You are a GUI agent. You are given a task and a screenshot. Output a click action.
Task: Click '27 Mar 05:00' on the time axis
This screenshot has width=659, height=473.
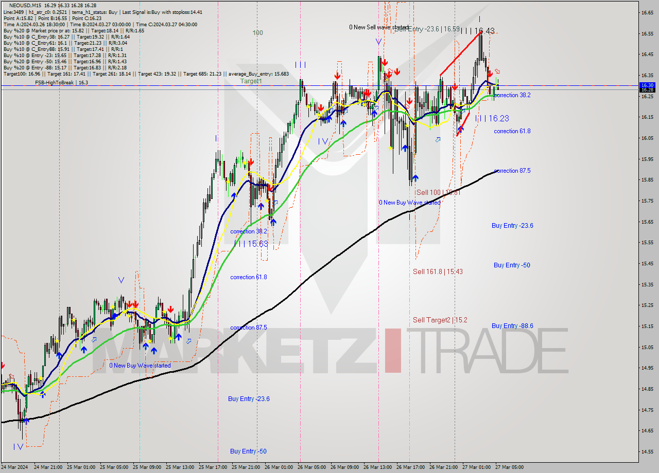(509, 467)
